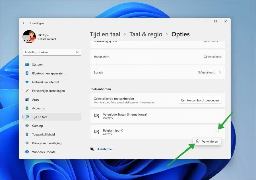
Task: Select Verwijderen from the popup menu
Action: (207, 141)
